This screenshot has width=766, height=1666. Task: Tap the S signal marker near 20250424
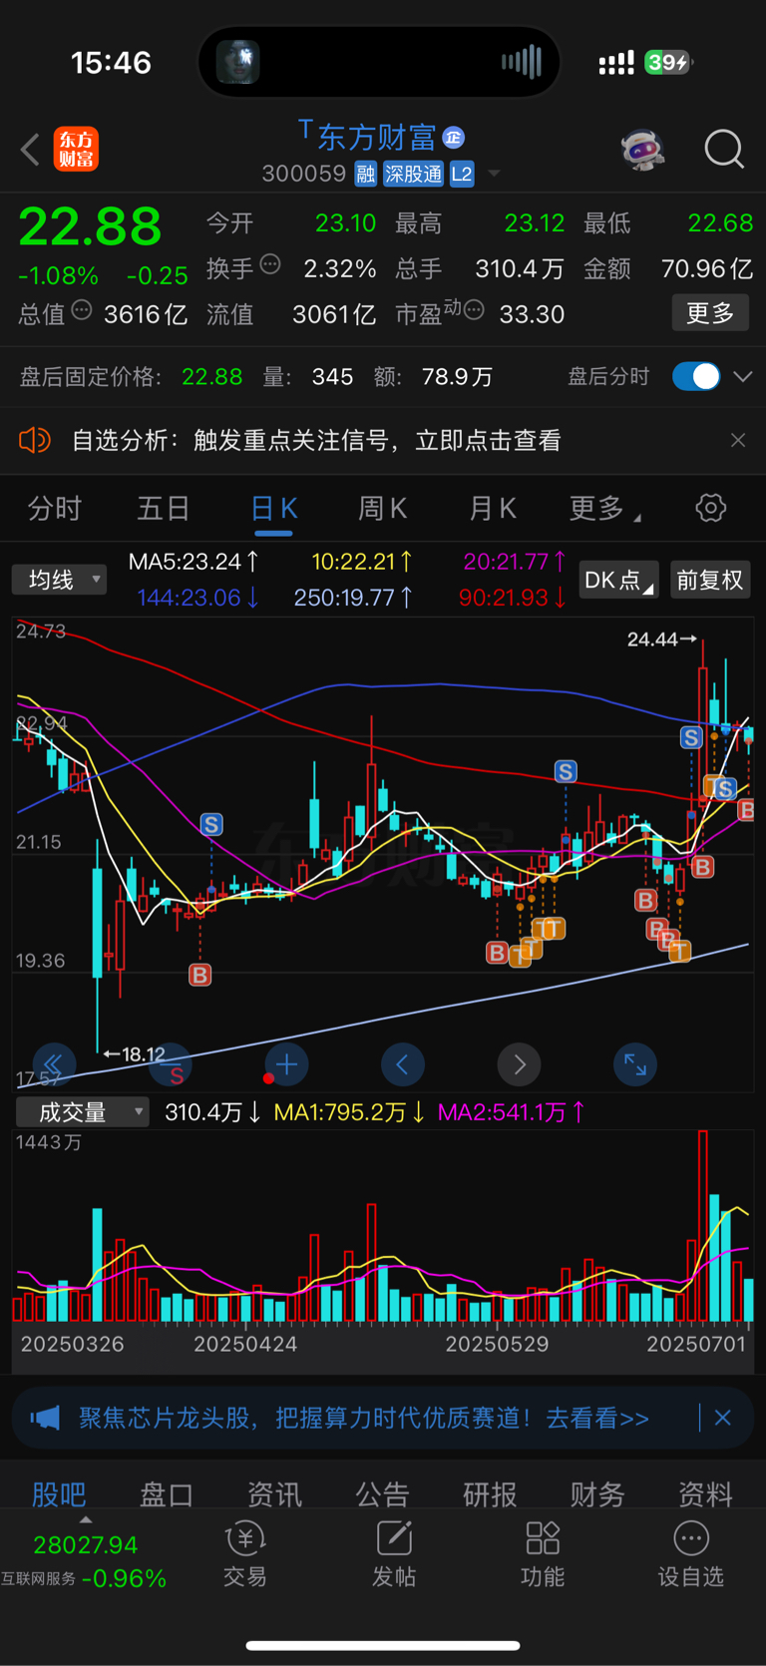pyautogui.click(x=211, y=825)
